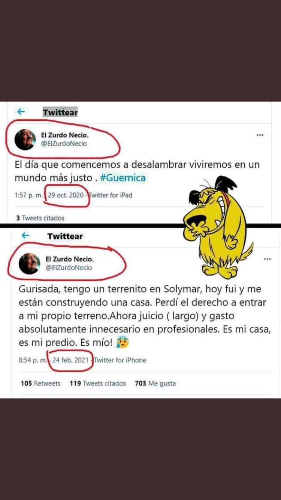Open the #Guernica hashtag
The width and height of the screenshot is (281, 500).
123,178
